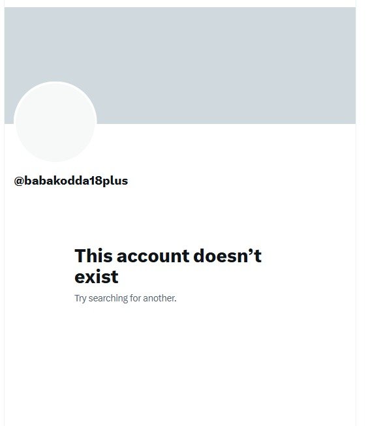Select the @babakodda18plus handle text

[71, 181]
